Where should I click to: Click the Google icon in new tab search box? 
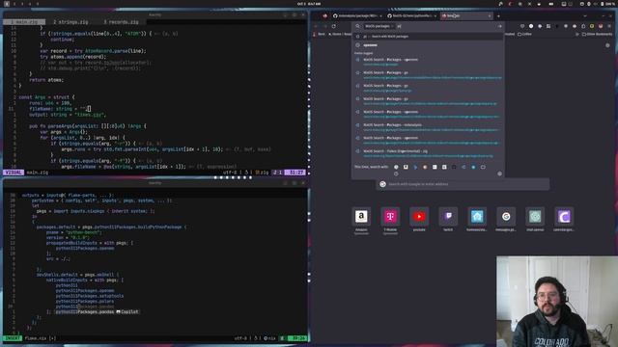[382, 184]
